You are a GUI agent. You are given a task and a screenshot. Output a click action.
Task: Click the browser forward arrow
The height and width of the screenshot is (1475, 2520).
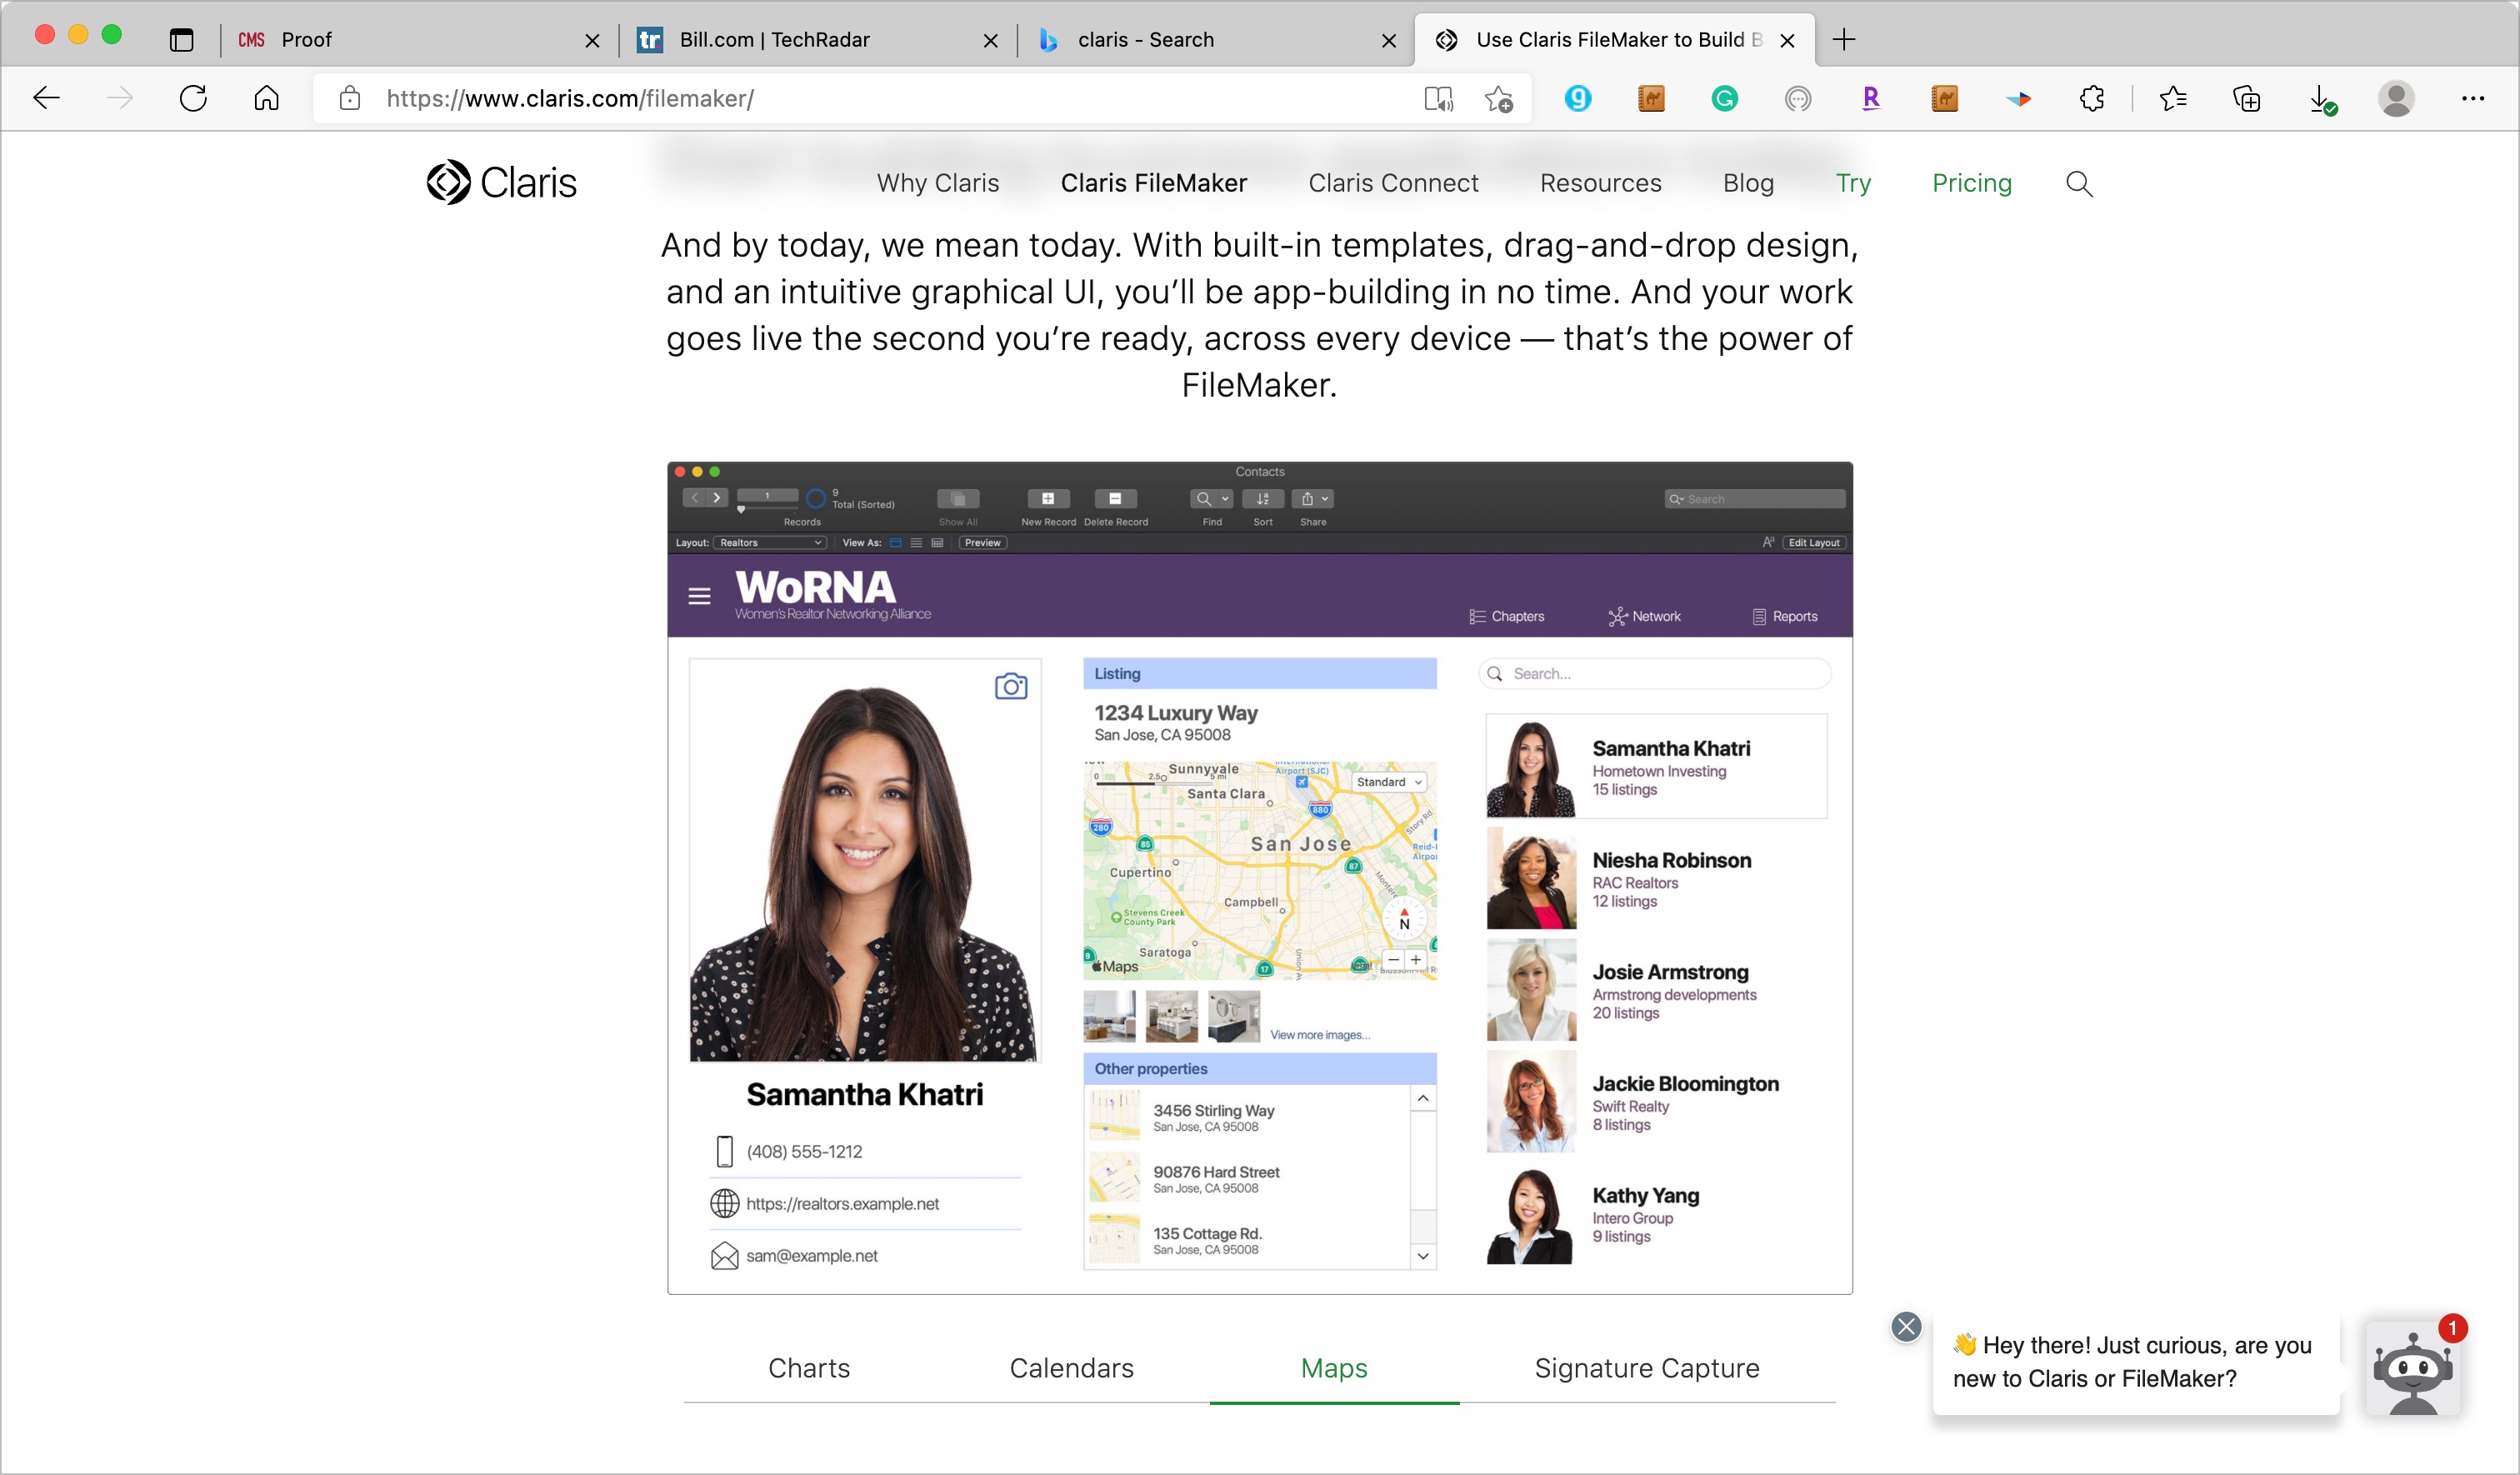click(120, 98)
